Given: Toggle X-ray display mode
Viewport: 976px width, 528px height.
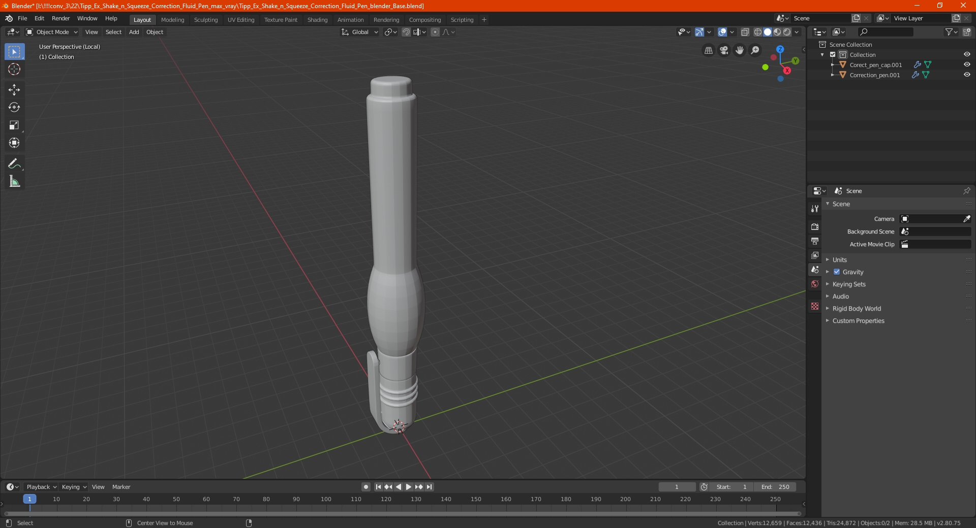Looking at the screenshot, I should click(745, 32).
